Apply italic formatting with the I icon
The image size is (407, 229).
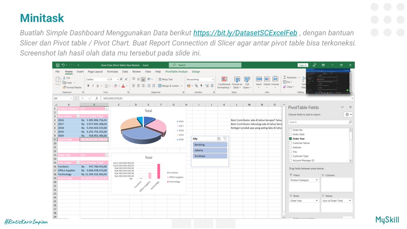point(93,86)
